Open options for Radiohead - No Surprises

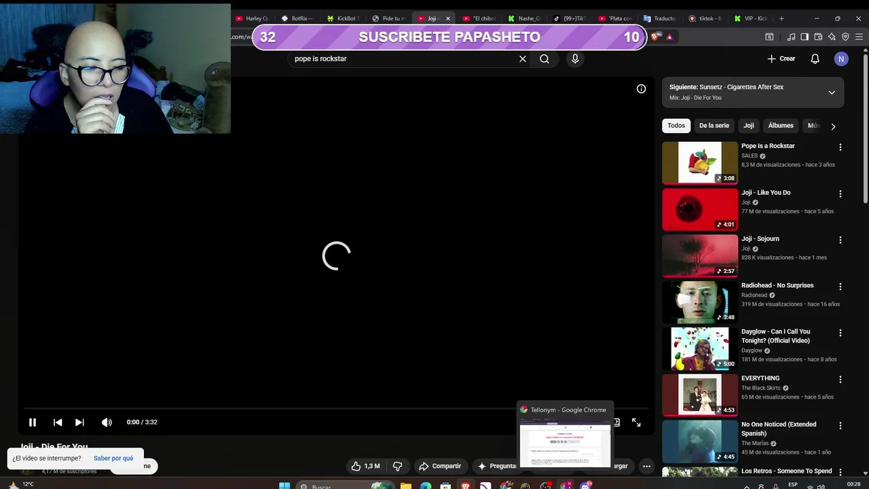(x=840, y=287)
